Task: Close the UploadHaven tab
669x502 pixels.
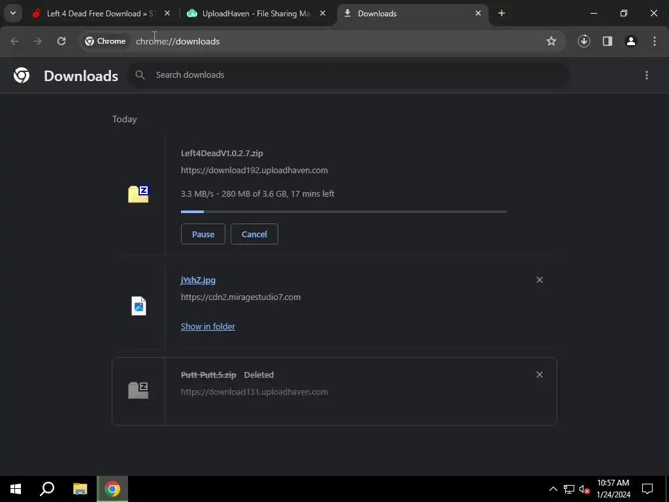Action: [x=323, y=14]
